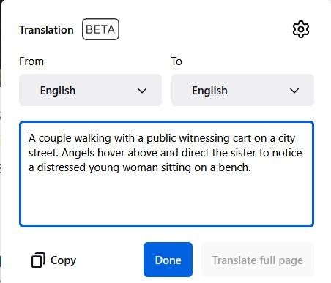Expand the From dropdown chevron arrow
This screenshot has width=331, height=283.
tap(142, 91)
